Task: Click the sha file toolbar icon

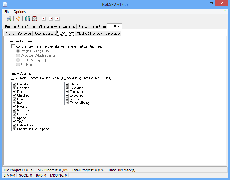Action: pos(57,19)
